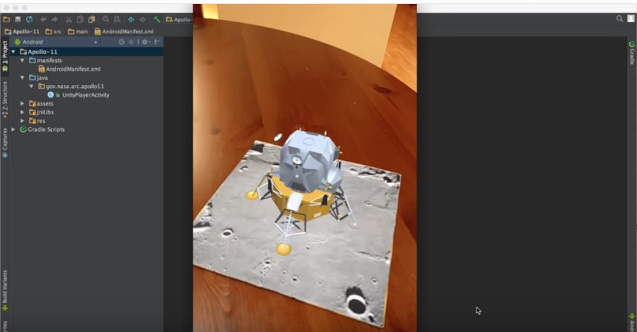This screenshot has height=332, width=637.
Task: Open the Captures side tab
Action: coord(5,142)
